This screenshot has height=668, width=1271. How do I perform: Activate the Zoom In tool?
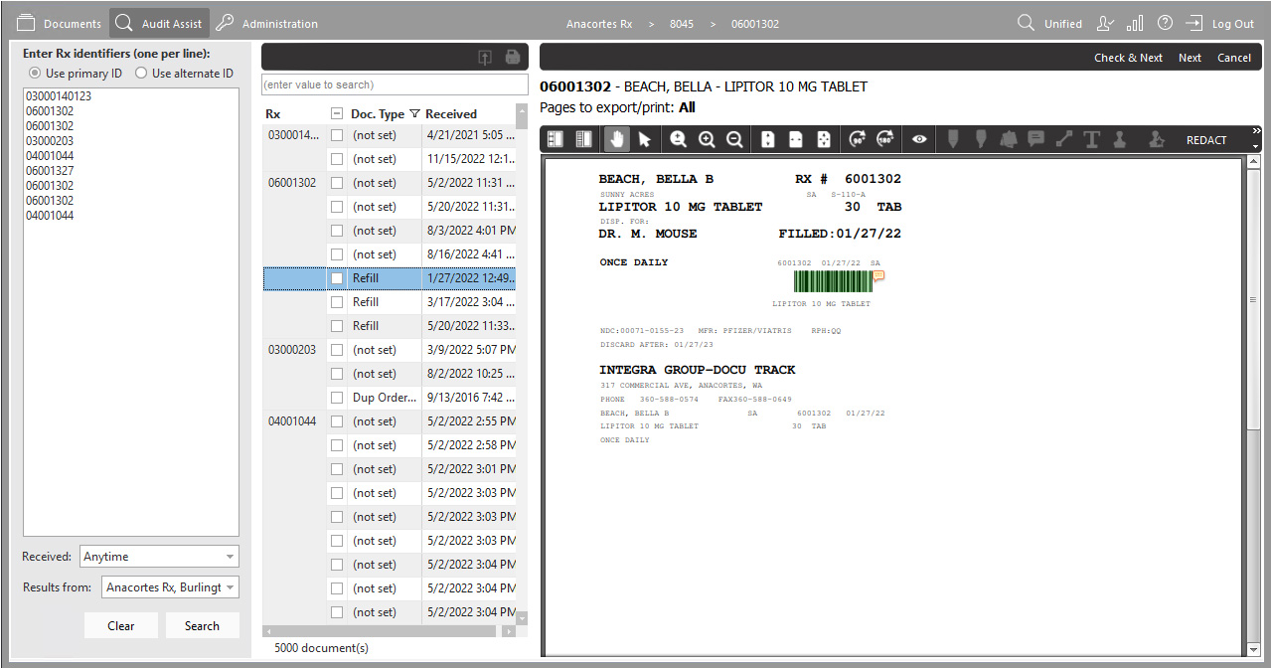pos(706,139)
